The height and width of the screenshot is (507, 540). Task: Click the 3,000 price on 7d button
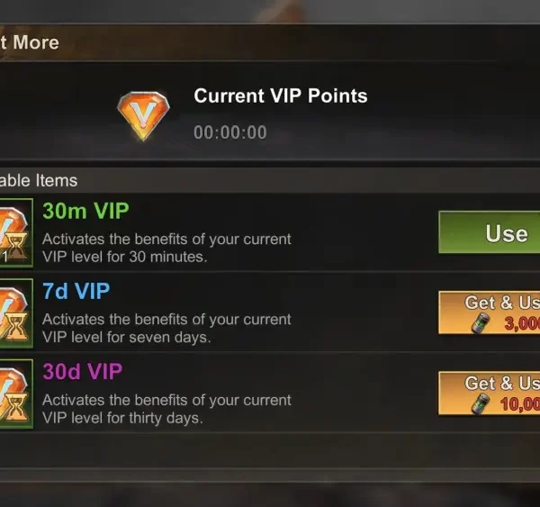pos(522,323)
